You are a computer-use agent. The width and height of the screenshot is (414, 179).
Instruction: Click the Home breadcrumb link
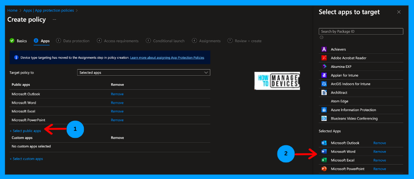click(x=12, y=11)
